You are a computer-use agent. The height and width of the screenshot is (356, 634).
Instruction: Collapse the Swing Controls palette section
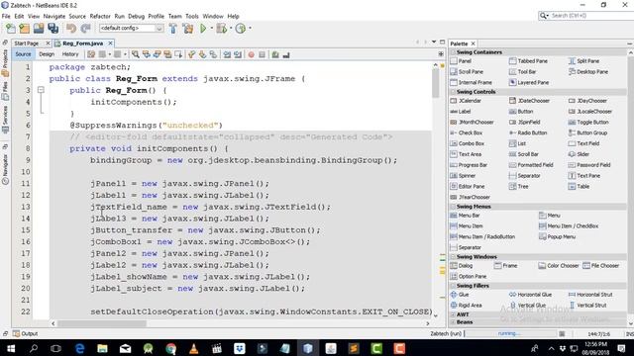(x=453, y=92)
